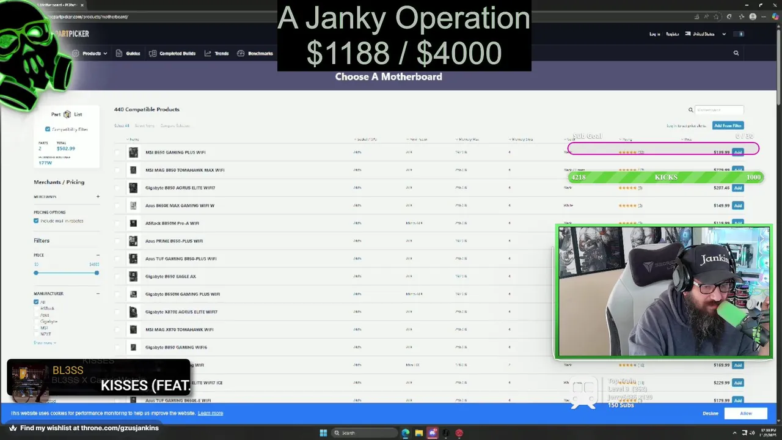Sort by the Rating column header

[x=626, y=139]
